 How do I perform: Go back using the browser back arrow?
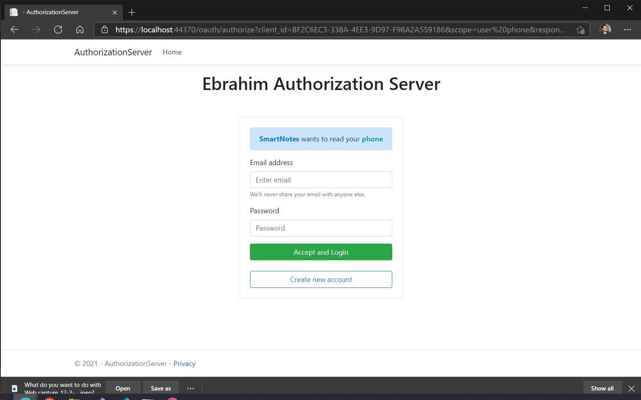tap(15, 30)
